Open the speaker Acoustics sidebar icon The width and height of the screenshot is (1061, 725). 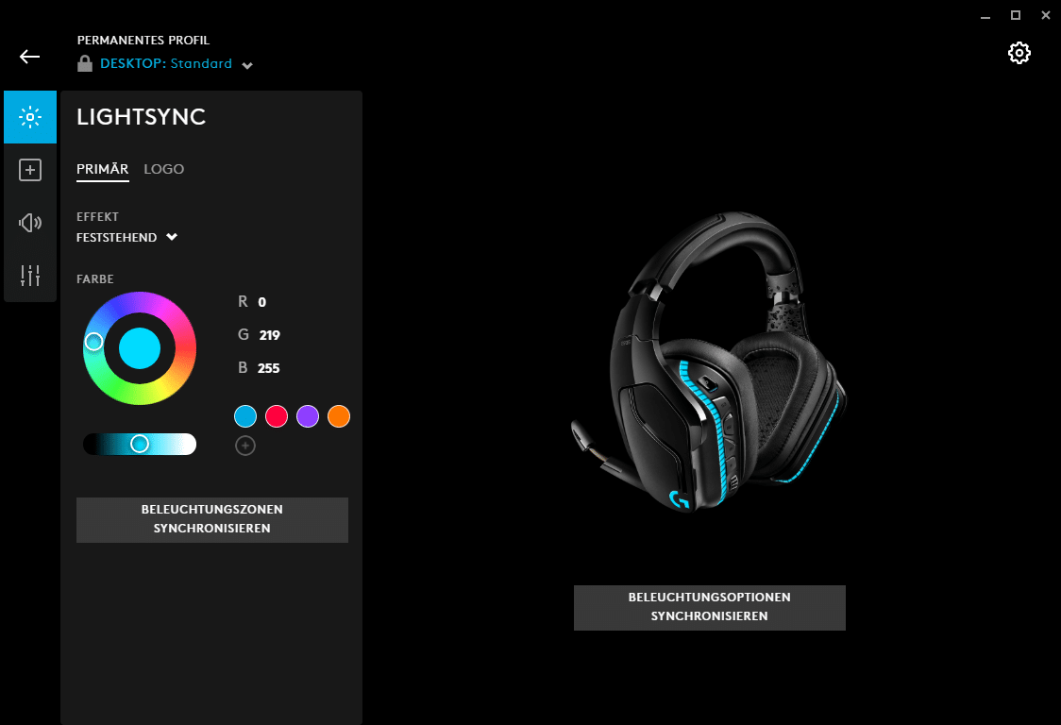click(x=30, y=223)
